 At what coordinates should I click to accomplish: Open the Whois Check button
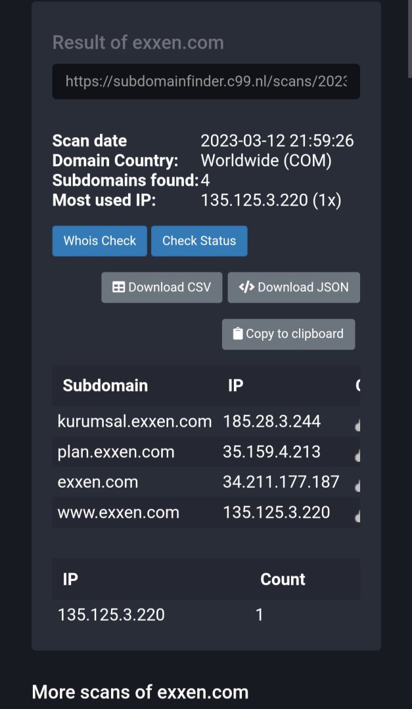click(x=100, y=241)
